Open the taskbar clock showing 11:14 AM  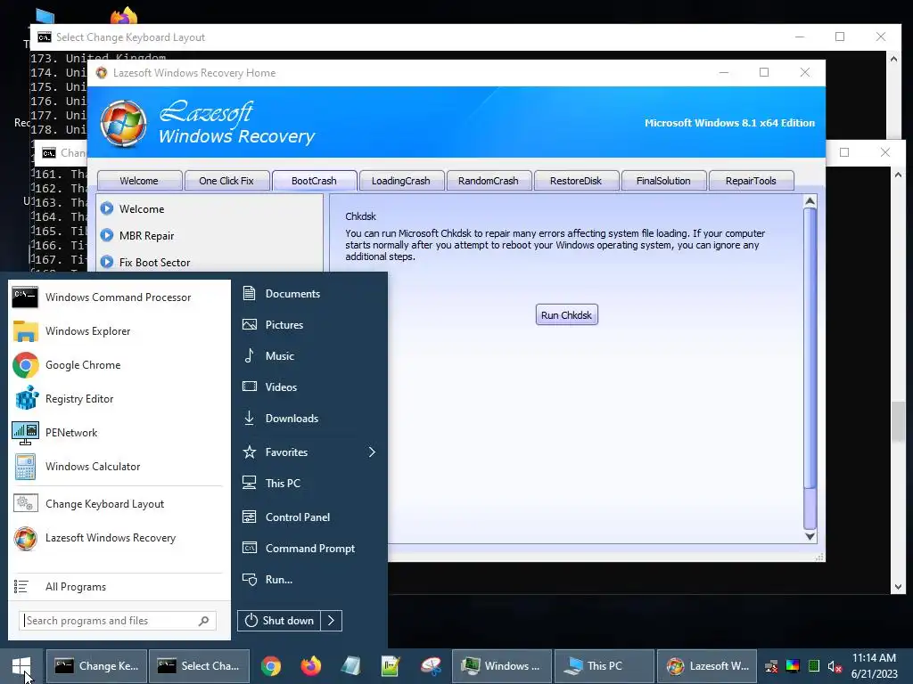click(x=874, y=666)
